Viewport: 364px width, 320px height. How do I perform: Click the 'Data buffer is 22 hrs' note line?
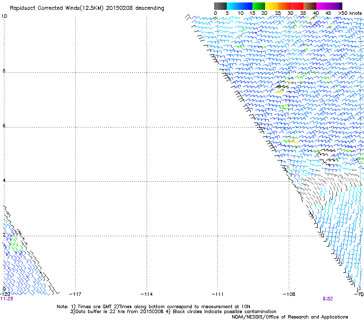tap(173, 312)
